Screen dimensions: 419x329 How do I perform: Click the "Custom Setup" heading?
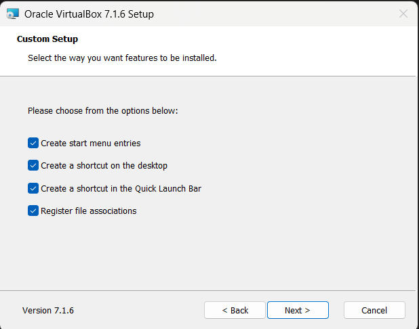tap(47, 39)
